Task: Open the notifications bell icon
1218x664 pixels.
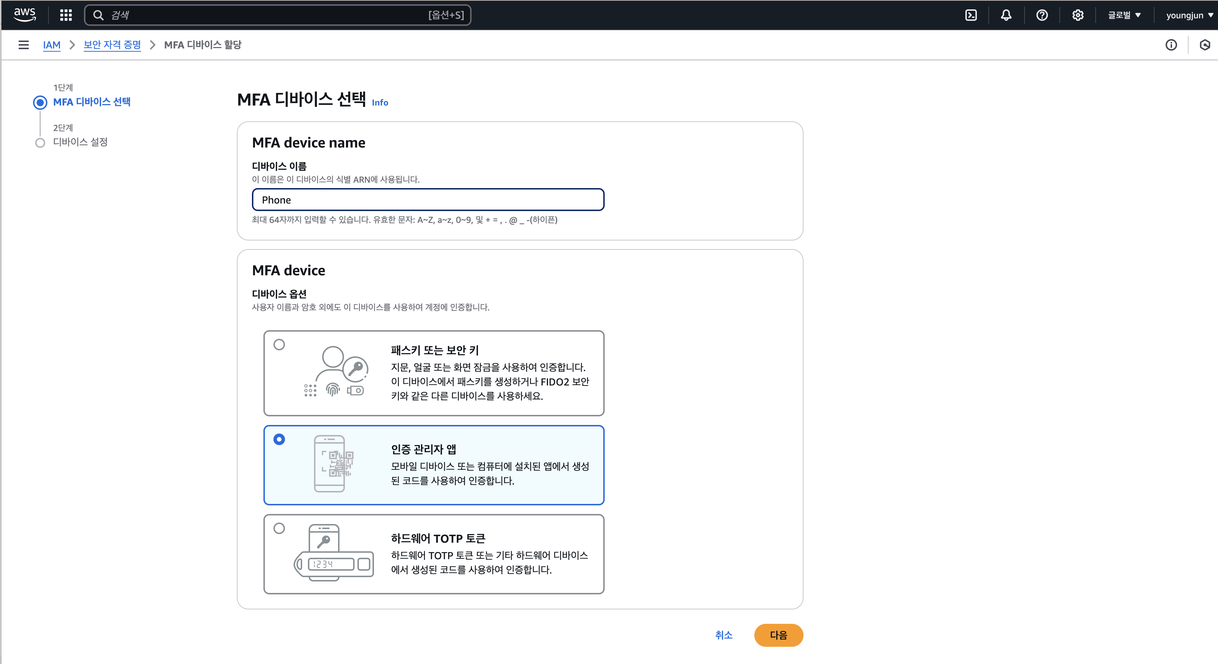Action: [1006, 15]
